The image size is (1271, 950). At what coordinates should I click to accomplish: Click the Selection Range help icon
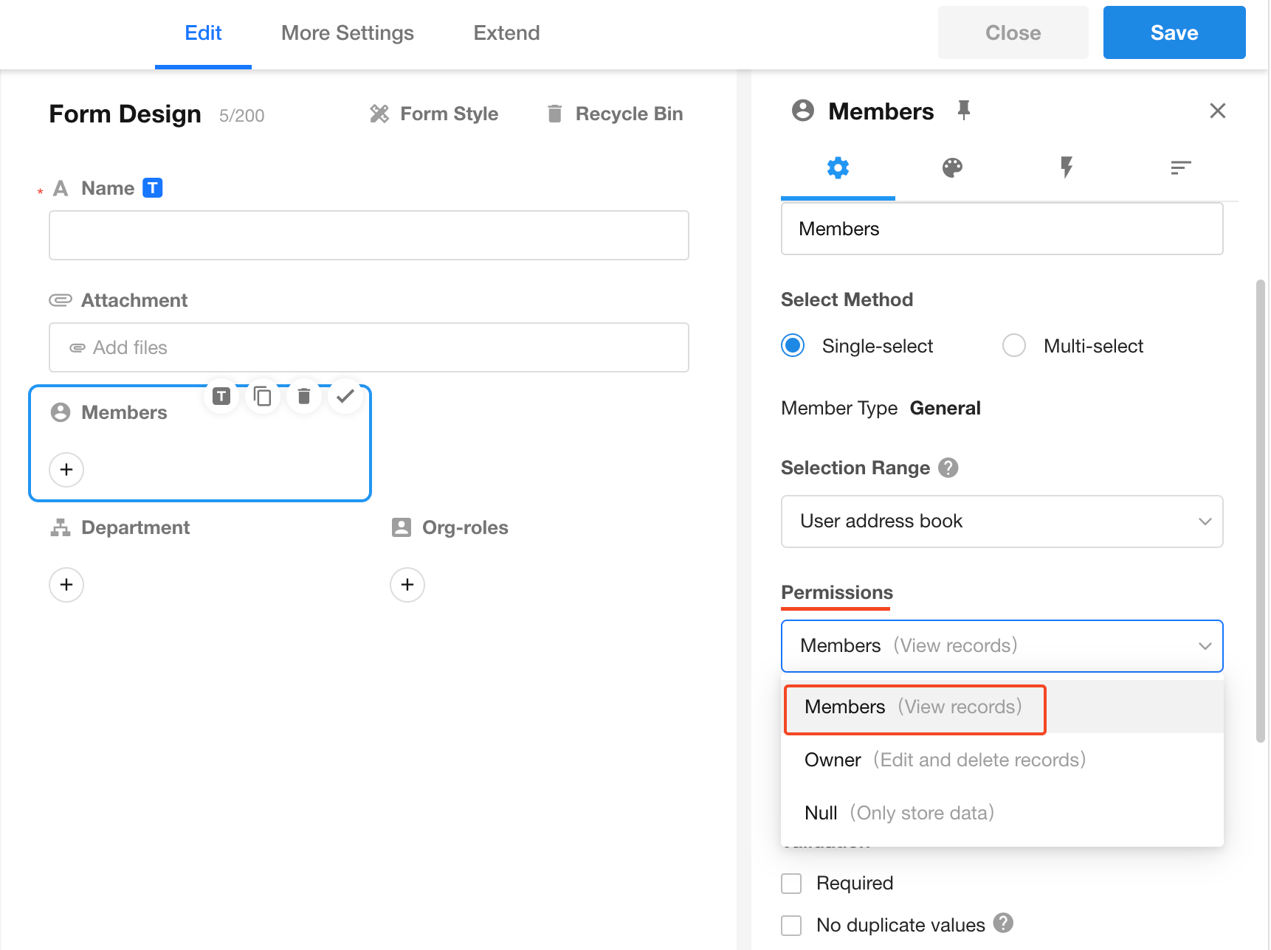click(948, 468)
